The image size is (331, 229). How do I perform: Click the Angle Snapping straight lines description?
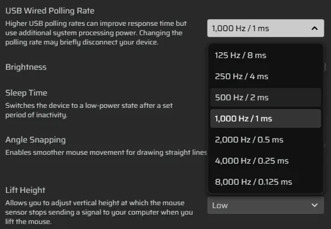pos(106,152)
